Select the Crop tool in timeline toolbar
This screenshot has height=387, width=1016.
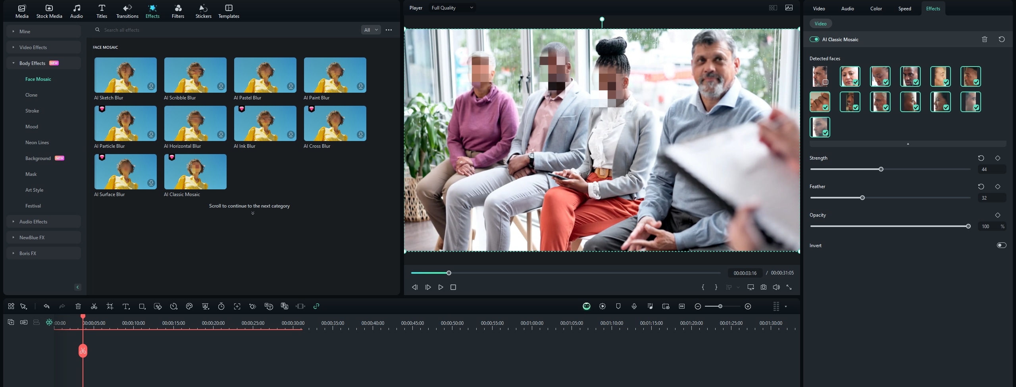(110, 306)
